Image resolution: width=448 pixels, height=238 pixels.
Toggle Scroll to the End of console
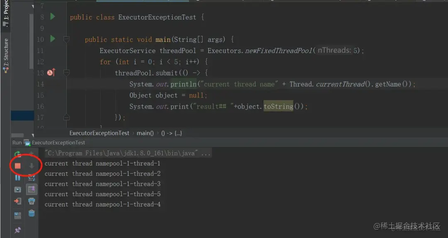(32, 189)
